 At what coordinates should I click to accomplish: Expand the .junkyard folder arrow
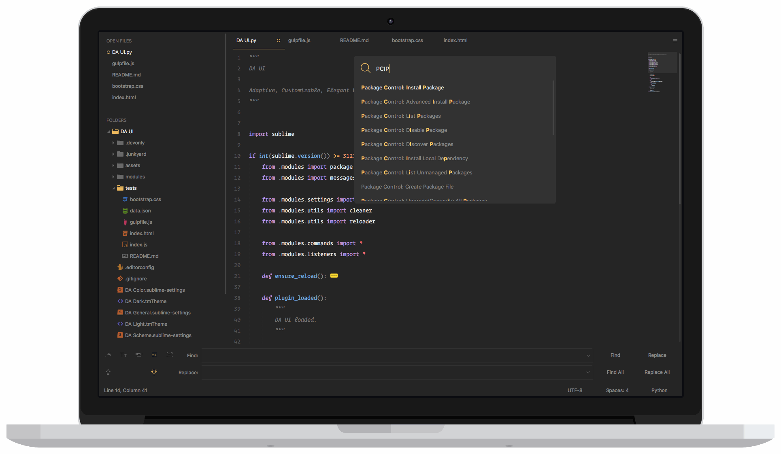[x=113, y=154]
